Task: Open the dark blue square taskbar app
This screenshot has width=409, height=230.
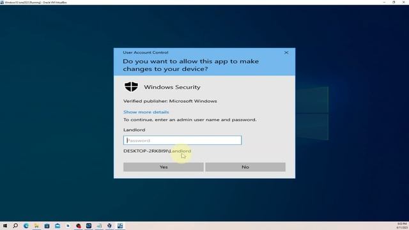Action: tap(89, 226)
